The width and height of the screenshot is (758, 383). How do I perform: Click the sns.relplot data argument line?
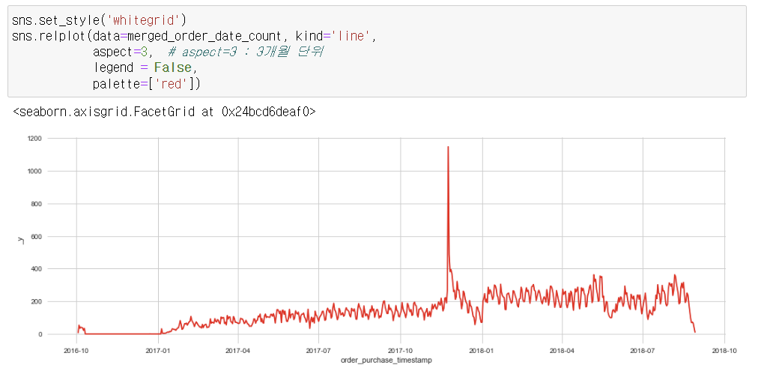194,36
